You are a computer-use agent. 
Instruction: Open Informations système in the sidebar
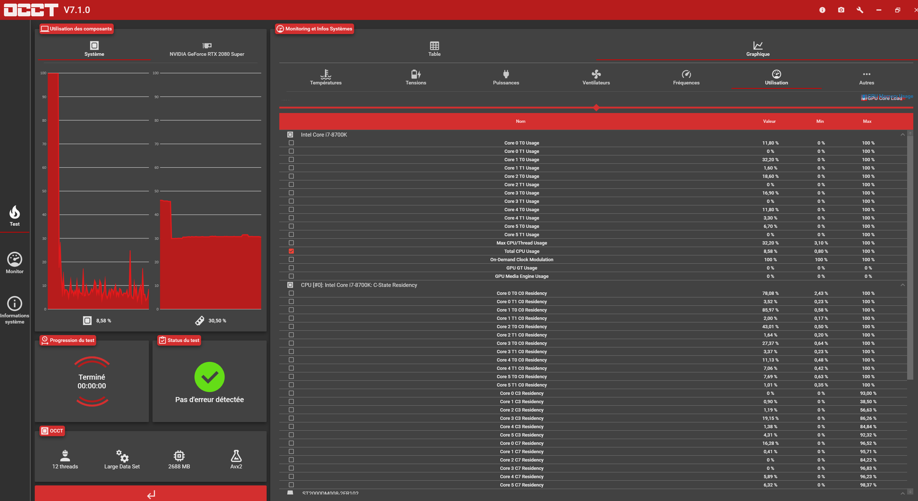(x=14, y=310)
